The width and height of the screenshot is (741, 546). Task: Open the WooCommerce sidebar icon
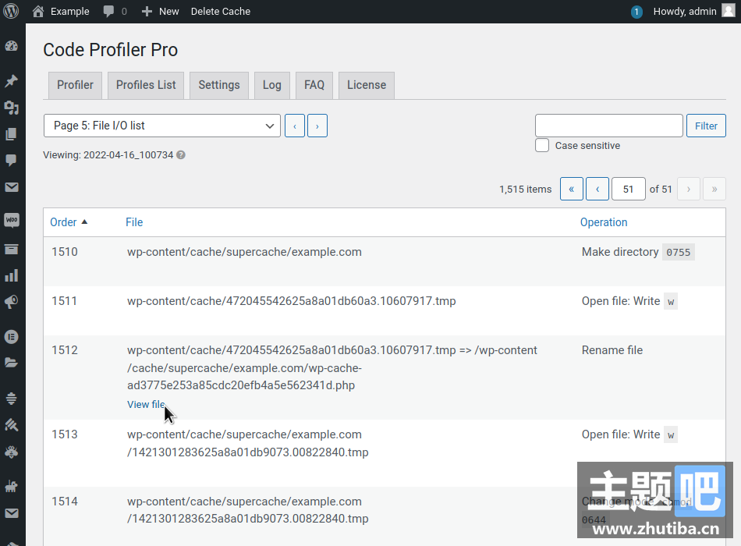(x=12, y=220)
